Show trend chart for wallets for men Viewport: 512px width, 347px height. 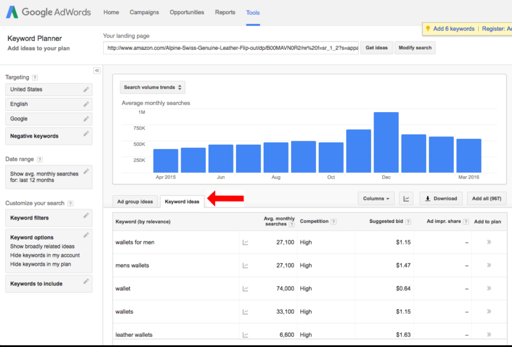pos(245,243)
